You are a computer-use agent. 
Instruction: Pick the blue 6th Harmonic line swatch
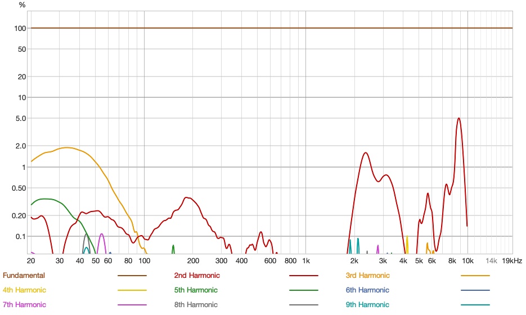point(475,290)
